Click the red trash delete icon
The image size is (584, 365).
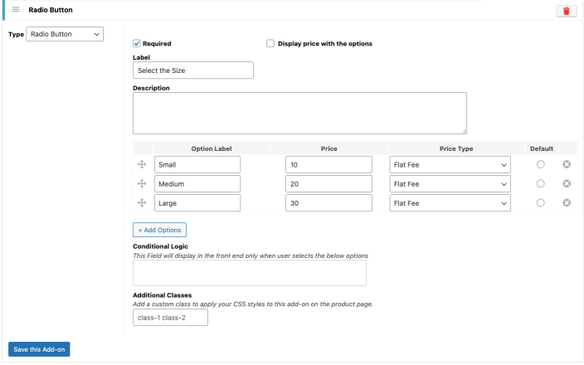tap(567, 11)
